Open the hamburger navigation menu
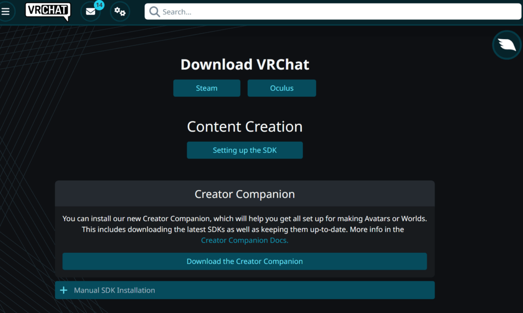The height and width of the screenshot is (313, 523). click(6, 12)
